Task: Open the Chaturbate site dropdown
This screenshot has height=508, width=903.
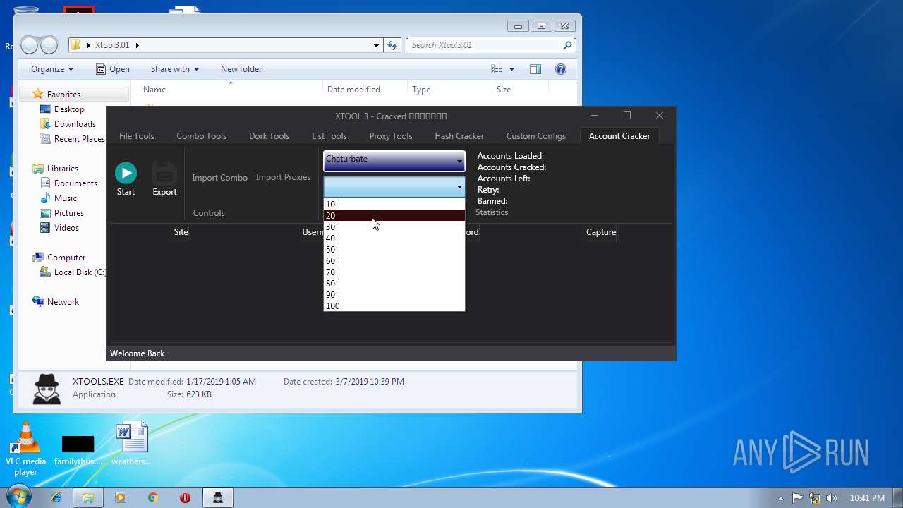Action: click(394, 161)
